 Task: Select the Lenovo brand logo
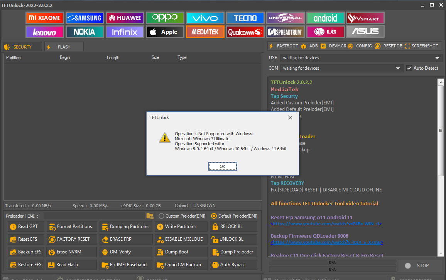(x=44, y=32)
